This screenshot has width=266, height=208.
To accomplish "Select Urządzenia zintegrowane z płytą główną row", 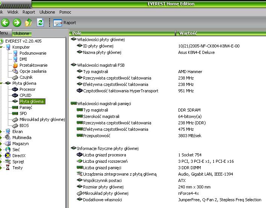I will 167,174.
